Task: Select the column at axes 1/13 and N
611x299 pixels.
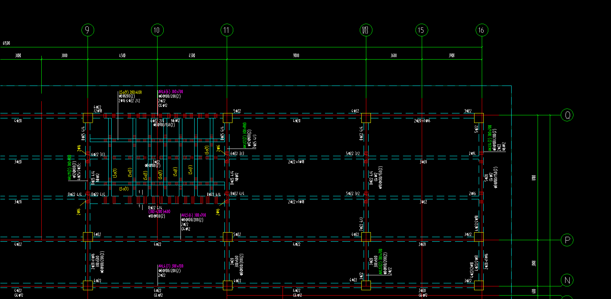Action: pos(366,285)
